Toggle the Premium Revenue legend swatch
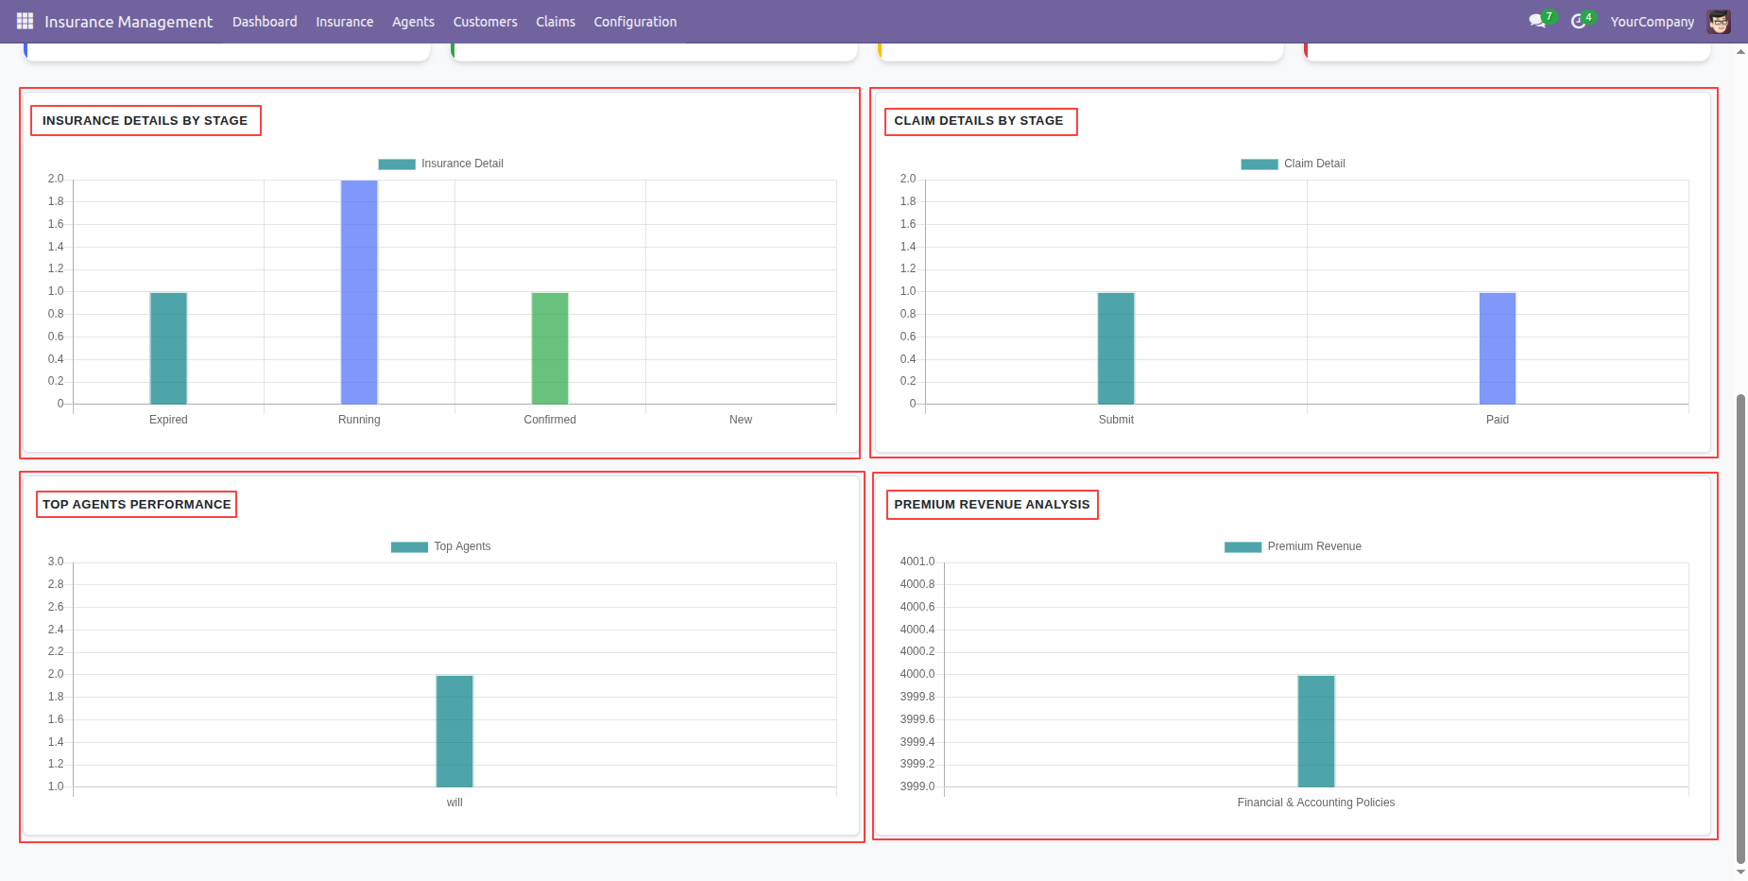This screenshot has width=1748, height=881. coord(1242,546)
